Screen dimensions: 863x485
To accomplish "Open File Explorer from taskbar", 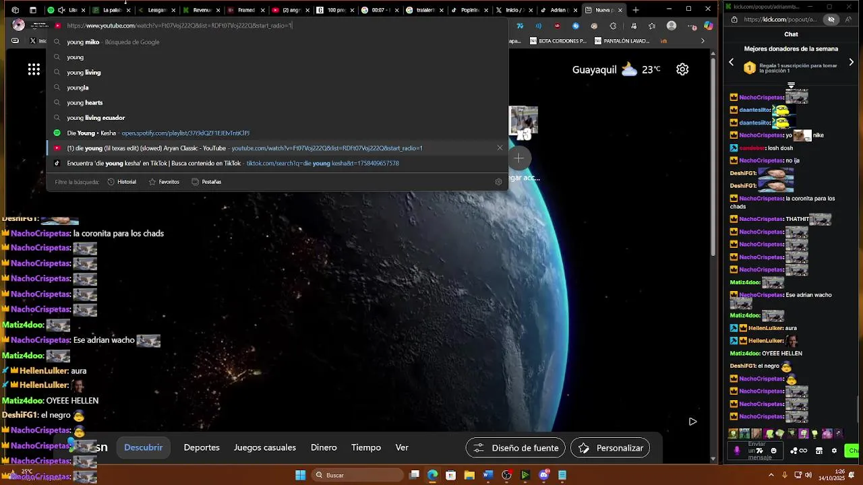I will tap(469, 475).
